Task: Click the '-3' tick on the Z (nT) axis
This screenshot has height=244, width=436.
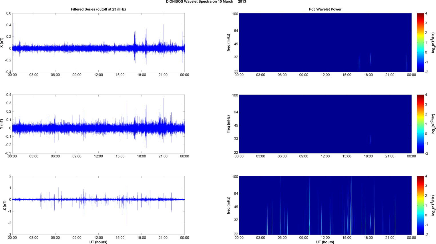Action: 9,235
